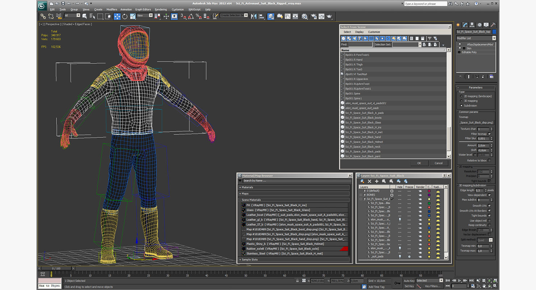The height and width of the screenshot is (290, 536).
Task: Add selected objects with plus icon in Layer dialog
Action: 377,181
